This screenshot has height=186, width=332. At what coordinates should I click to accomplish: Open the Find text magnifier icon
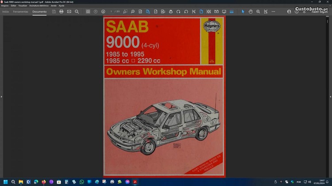pyautogui.click(x=77, y=11)
